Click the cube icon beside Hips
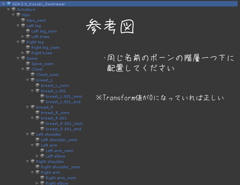The height and width of the screenshot is (185, 240). coord(18,15)
